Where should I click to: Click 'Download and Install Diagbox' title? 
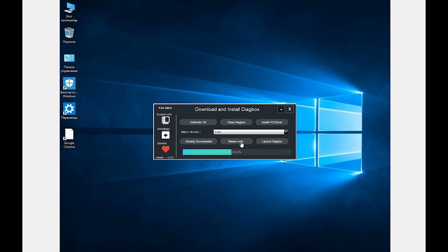coord(227,109)
